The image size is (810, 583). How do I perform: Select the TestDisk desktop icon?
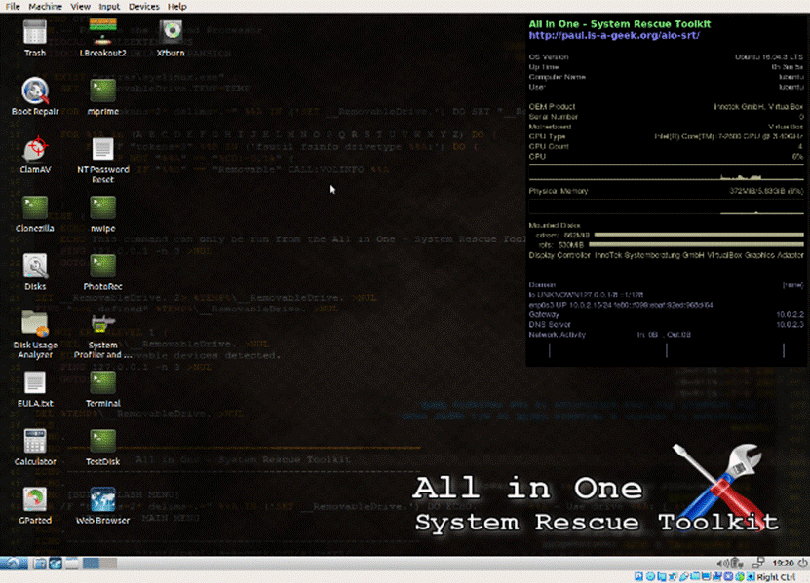click(x=102, y=448)
